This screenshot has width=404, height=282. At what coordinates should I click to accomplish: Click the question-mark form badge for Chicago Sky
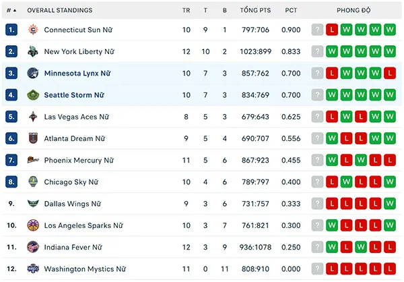[x=317, y=181]
